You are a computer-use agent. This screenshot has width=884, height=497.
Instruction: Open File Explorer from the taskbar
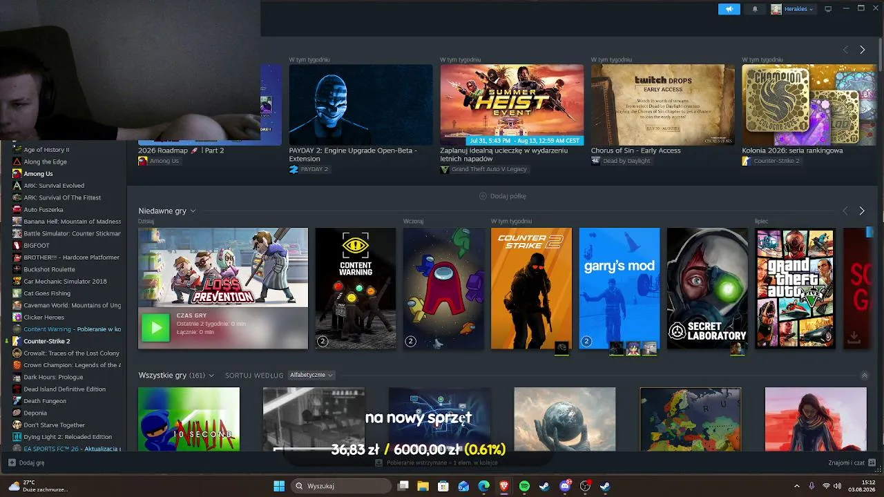point(423,486)
